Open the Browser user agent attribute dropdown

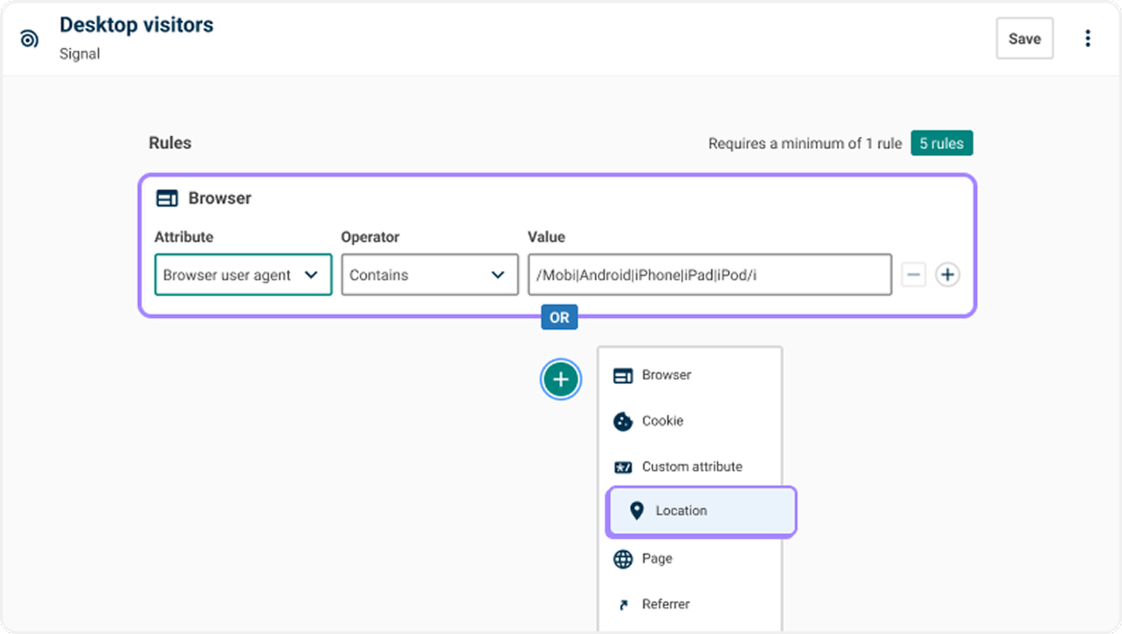point(243,275)
